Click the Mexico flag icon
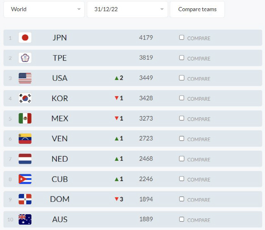265x230 pixels. pos(25,119)
